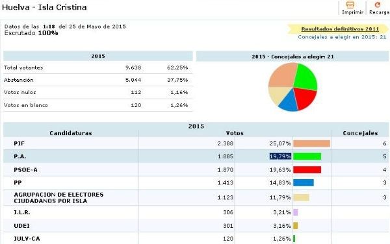Click the 1.885 votes value
The width and height of the screenshot is (390, 244).
point(226,156)
